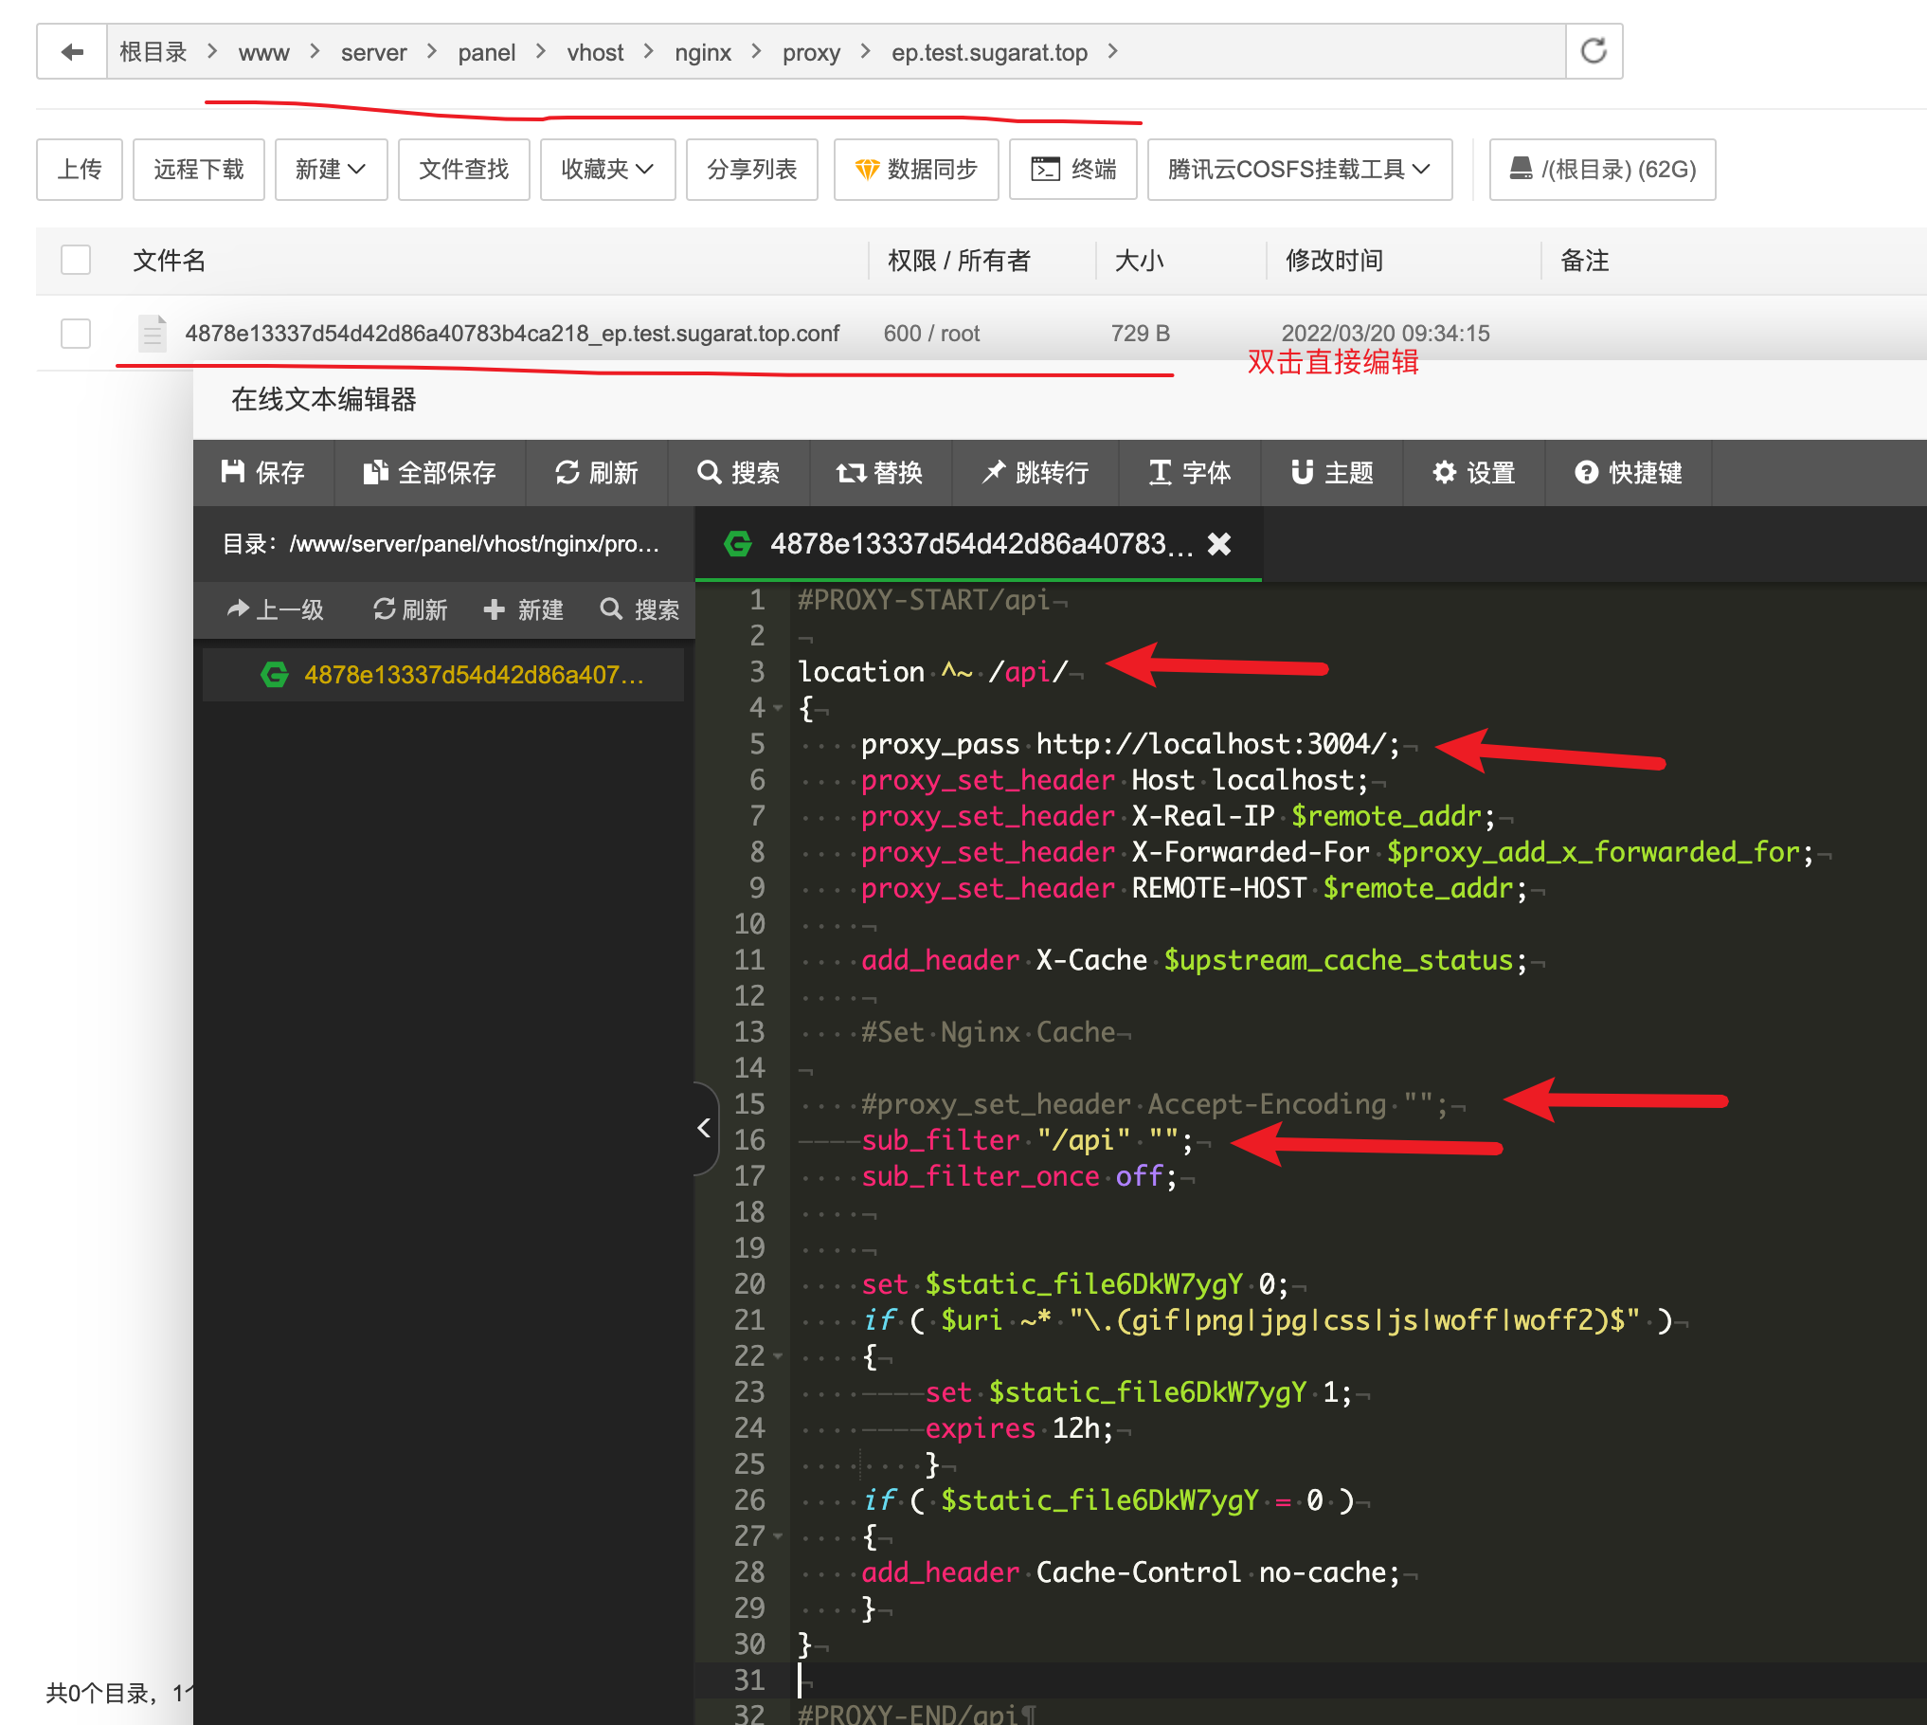
Task: Click ep.test.sugarat.top in the breadcrumb
Action: coord(989,52)
